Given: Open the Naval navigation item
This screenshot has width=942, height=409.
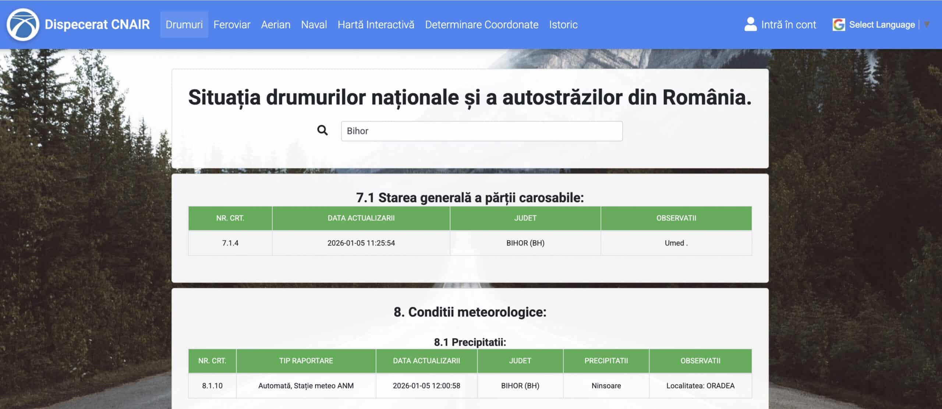Looking at the screenshot, I should coord(314,25).
